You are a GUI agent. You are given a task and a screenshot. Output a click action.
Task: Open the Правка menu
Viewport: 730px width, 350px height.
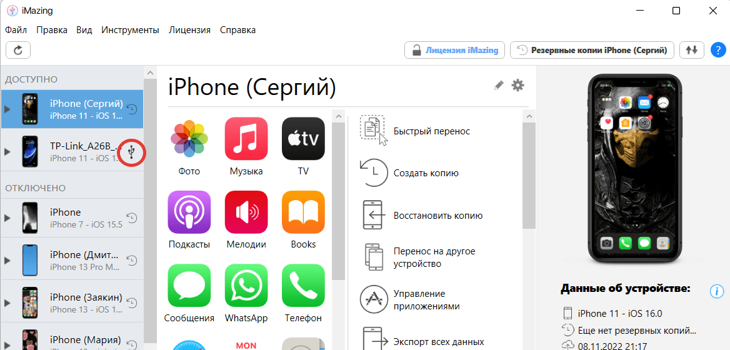pos(52,30)
